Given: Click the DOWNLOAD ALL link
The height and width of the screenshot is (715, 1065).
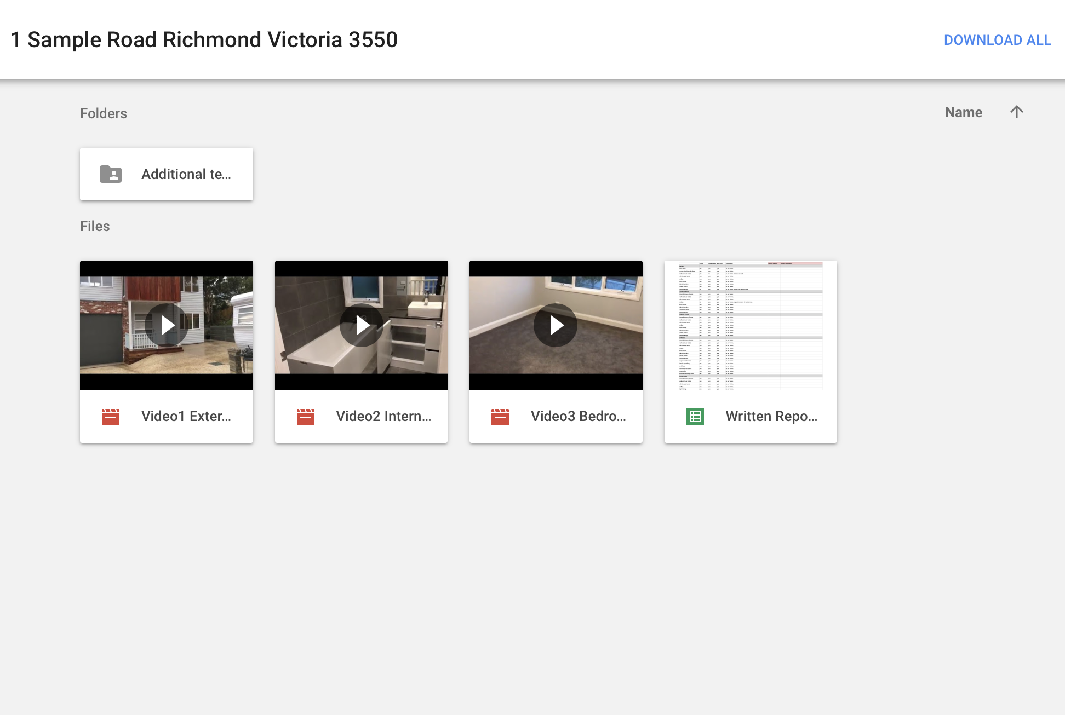Looking at the screenshot, I should (x=997, y=40).
